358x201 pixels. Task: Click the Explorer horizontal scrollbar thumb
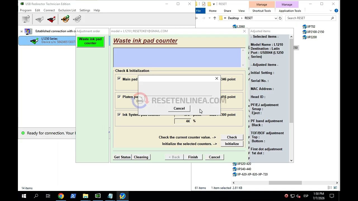pyautogui.click(x=285, y=183)
